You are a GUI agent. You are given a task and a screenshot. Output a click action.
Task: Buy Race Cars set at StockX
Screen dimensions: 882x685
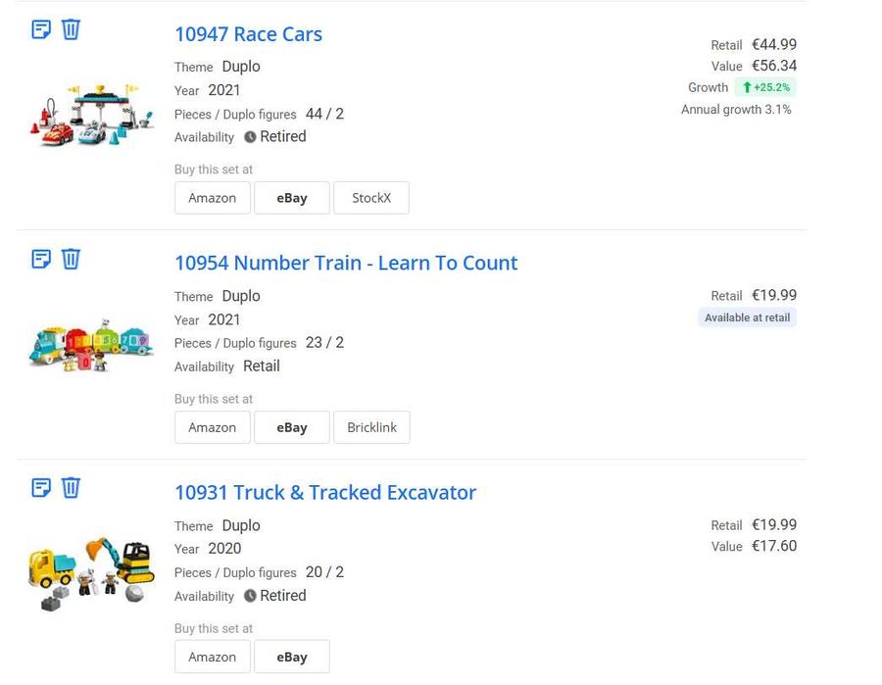point(370,198)
